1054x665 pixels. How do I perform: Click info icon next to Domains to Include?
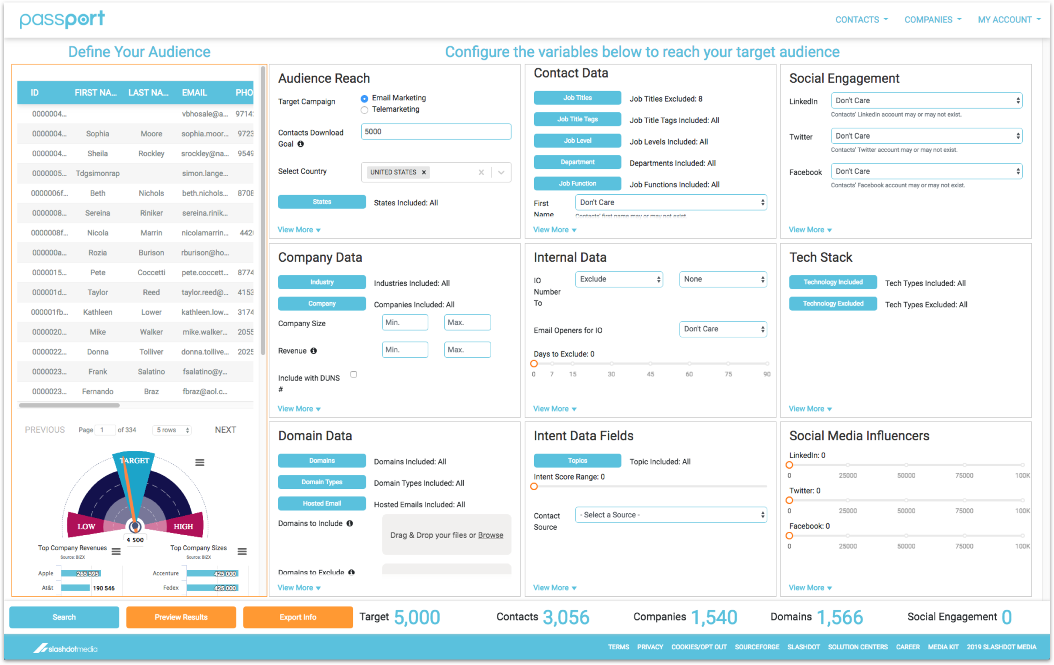[x=350, y=523]
